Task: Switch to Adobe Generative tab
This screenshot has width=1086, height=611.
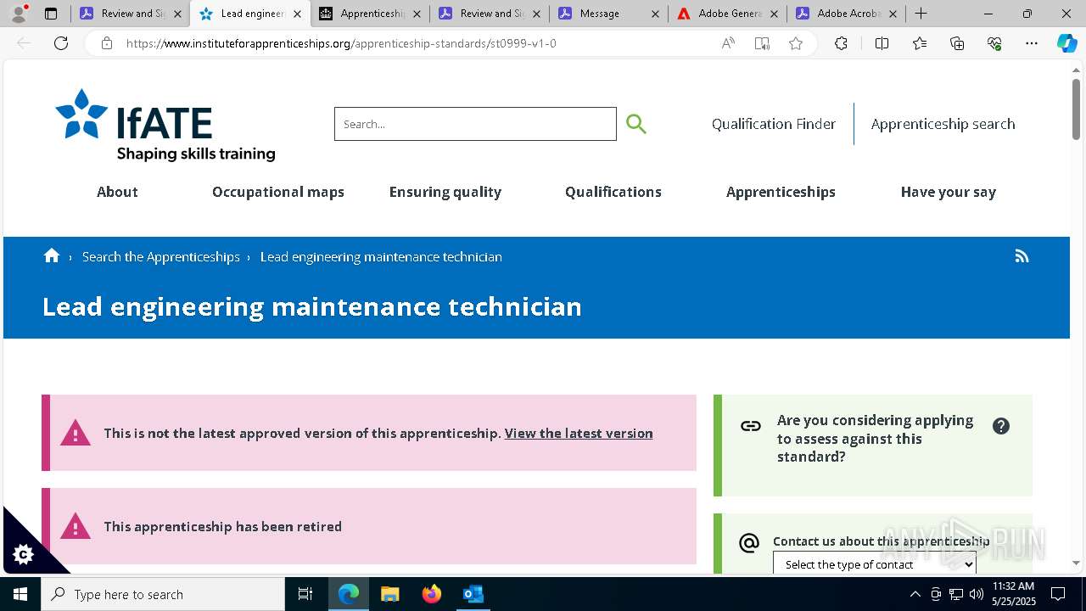Action: point(728,14)
